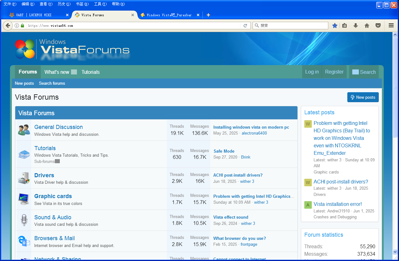Close the Windows Vista吧 tab
The width and height of the screenshot is (399, 261).
(198, 15)
